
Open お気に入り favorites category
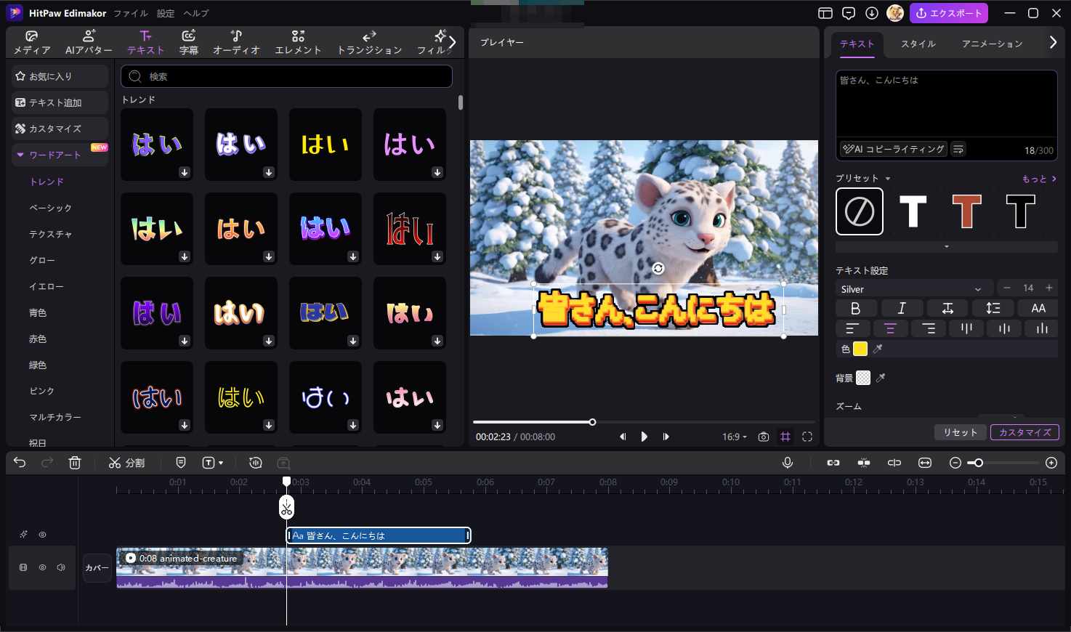pos(60,76)
